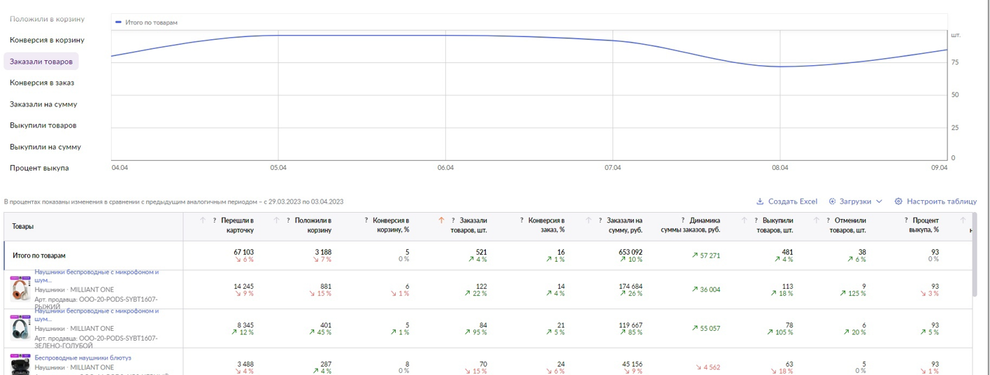990x375 pixels.
Task: Open help for Конверсия в заказ column
Action: point(522,220)
